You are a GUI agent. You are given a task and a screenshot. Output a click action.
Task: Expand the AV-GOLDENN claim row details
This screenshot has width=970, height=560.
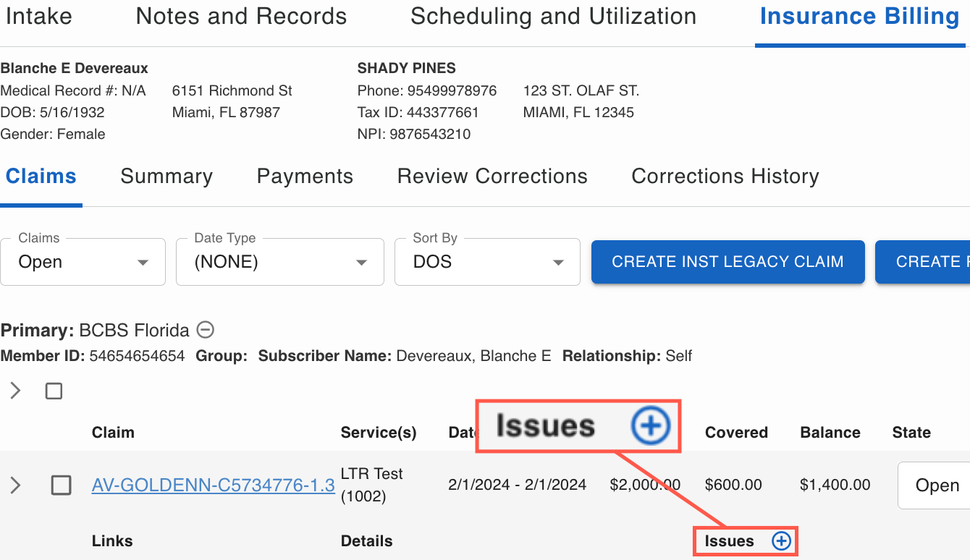pyautogui.click(x=15, y=485)
